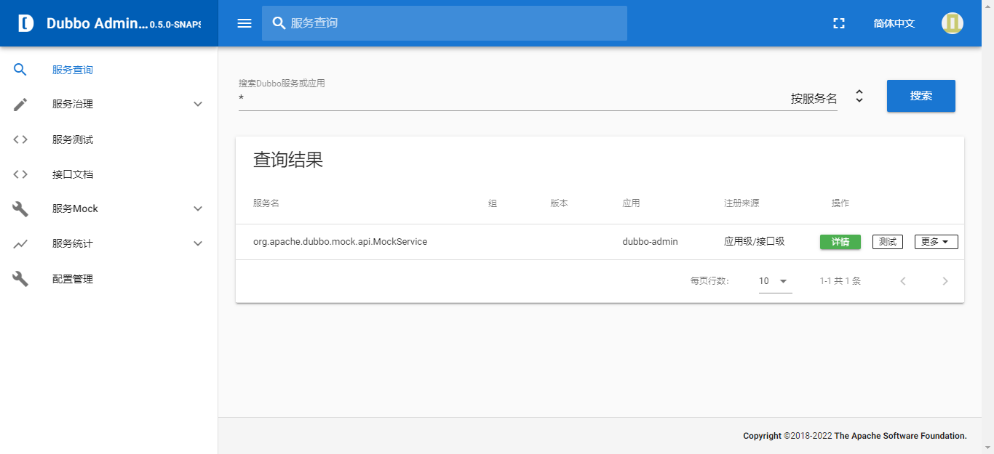Open the 更多 dropdown in the result row
This screenshot has height=454, width=994.
click(936, 241)
